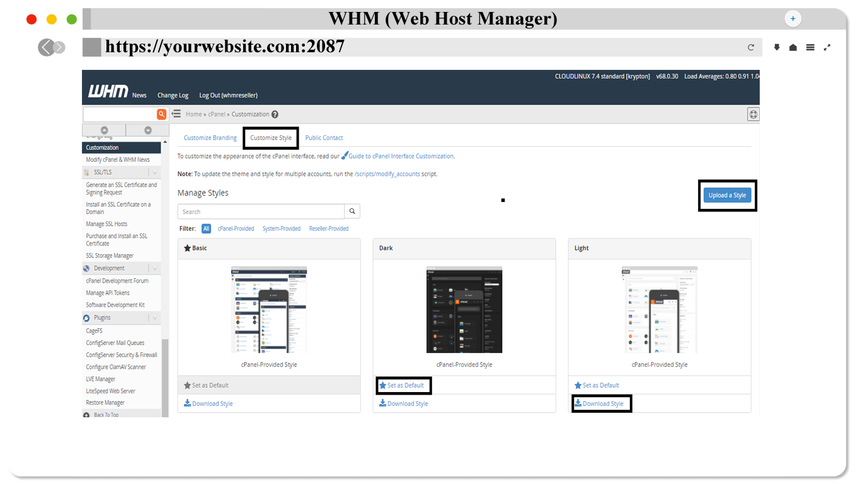Image resolution: width=858 pixels, height=484 pixels.
Task: Click the browser download arrow icon
Action: (x=777, y=47)
